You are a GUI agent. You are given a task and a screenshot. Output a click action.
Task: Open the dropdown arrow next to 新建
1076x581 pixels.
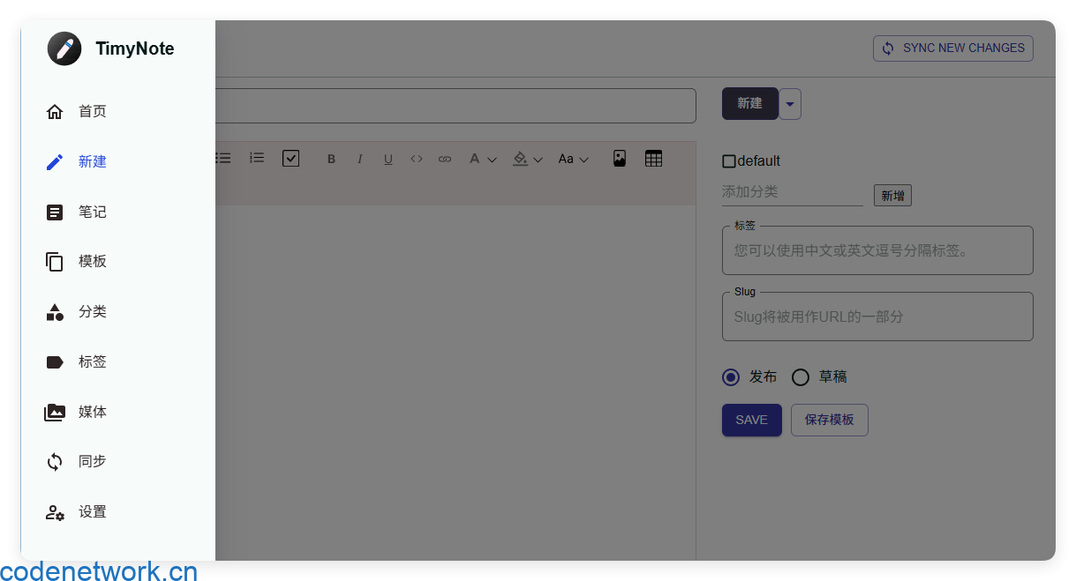coord(790,104)
